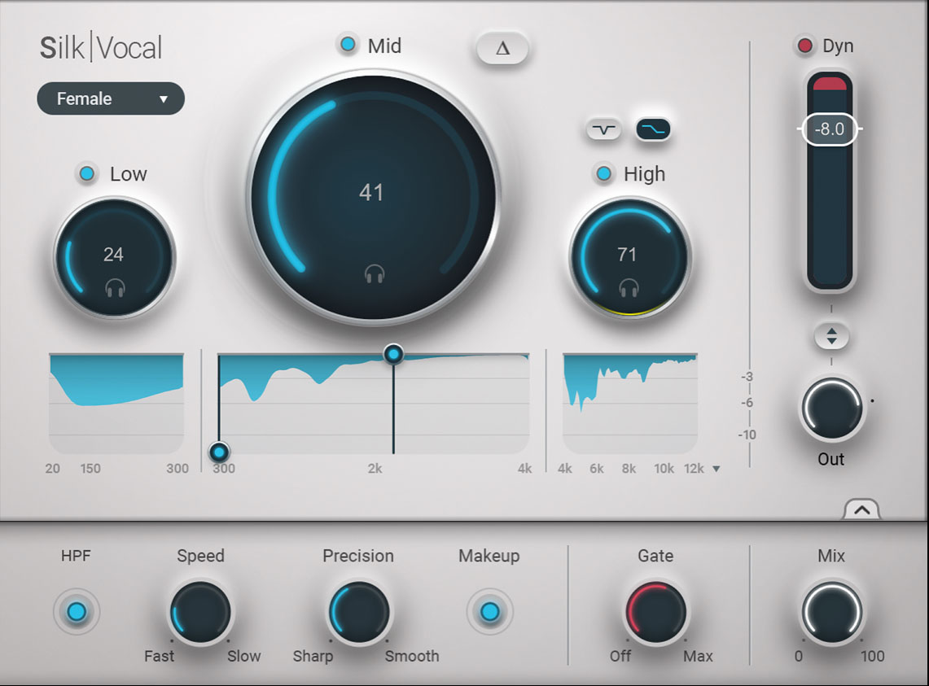Click the Mid band 2k frequency handle
929x686 pixels.
393,353
